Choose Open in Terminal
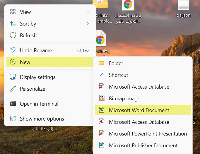 click(x=50, y=104)
